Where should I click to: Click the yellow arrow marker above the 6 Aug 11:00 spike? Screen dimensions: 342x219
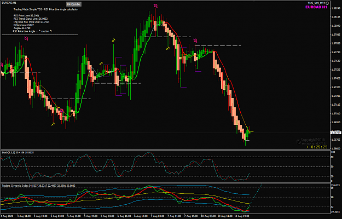[113, 40]
